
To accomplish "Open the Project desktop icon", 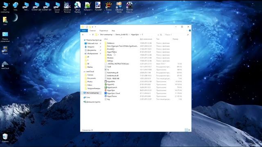I will [5, 50].
